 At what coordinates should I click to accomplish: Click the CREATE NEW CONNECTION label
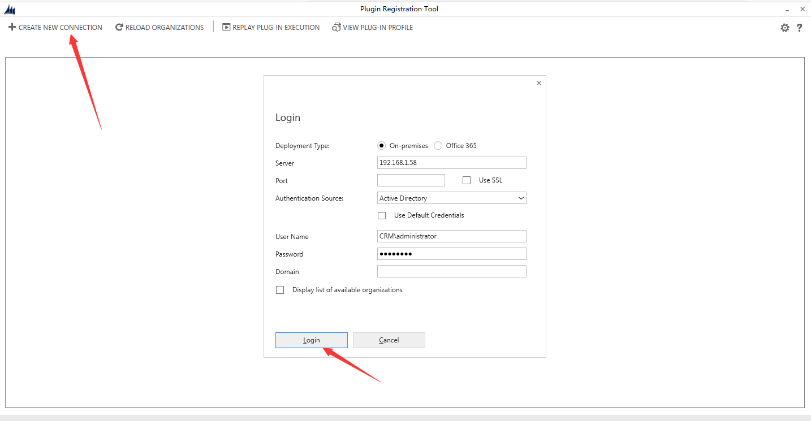pyautogui.click(x=61, y=27)
